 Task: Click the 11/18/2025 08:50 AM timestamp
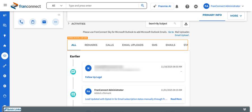click(x=171, y=67)
